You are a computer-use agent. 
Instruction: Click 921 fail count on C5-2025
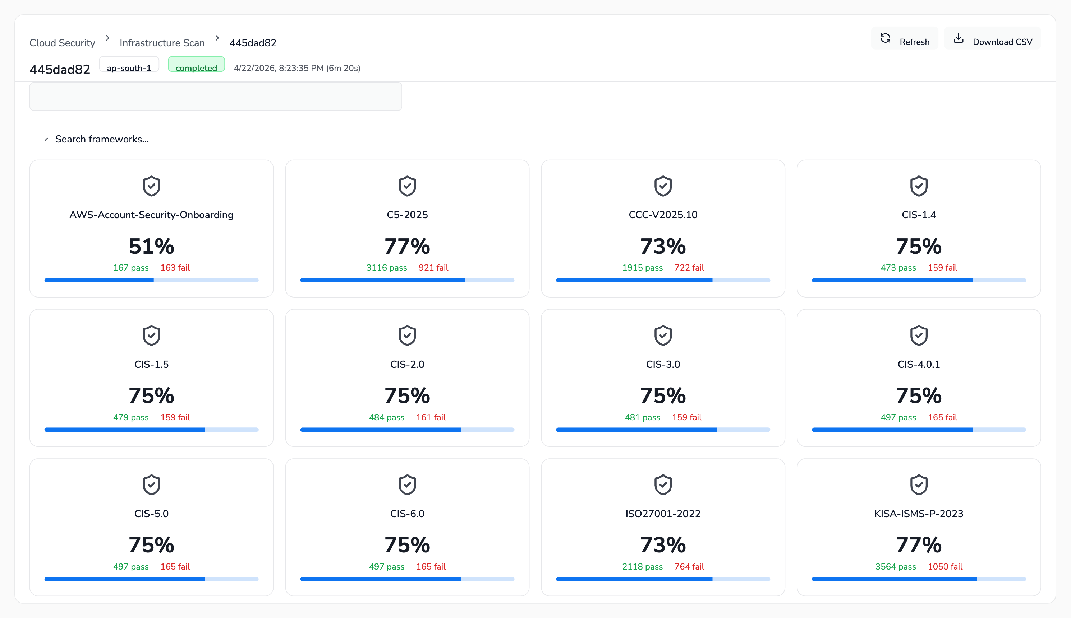(x=433, y=268)
